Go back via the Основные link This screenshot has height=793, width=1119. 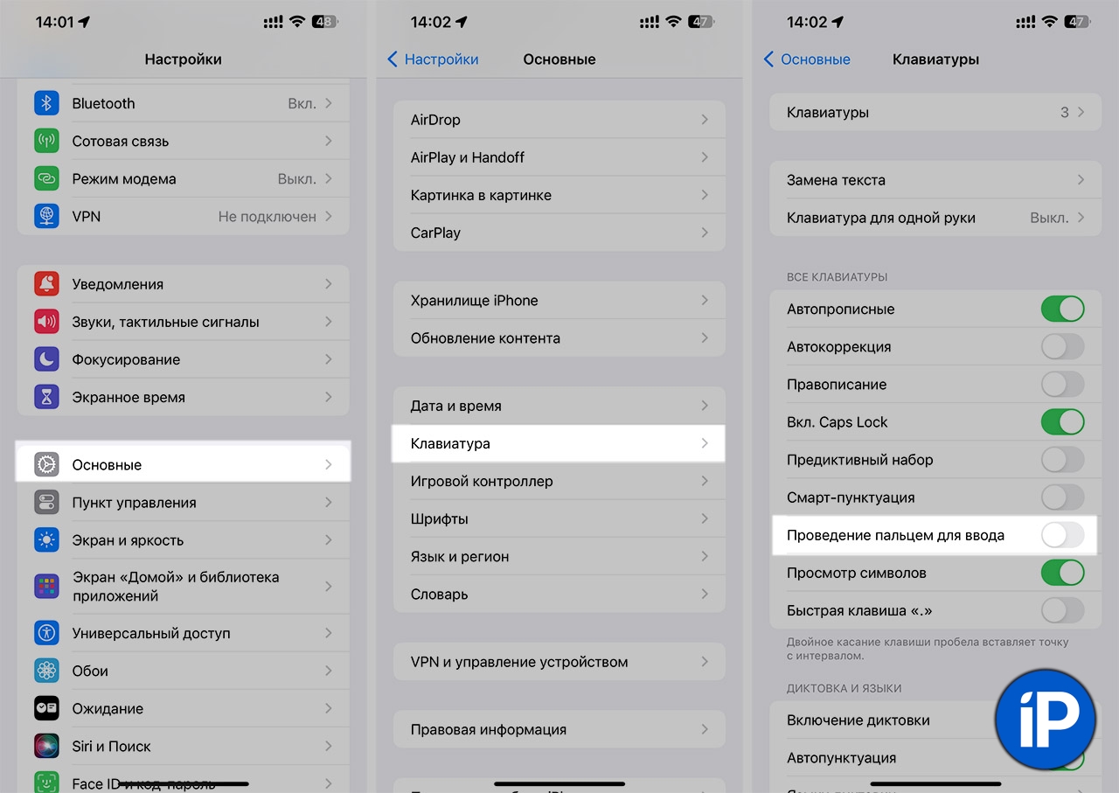pos(807,59)
